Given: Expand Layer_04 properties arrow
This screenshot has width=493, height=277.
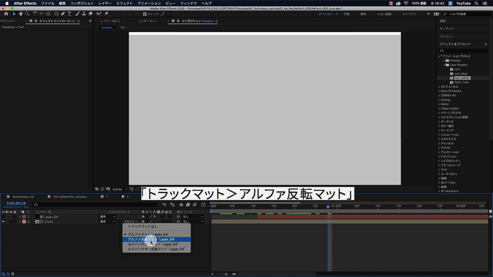Looking at the screenshot, I should 20,217.
